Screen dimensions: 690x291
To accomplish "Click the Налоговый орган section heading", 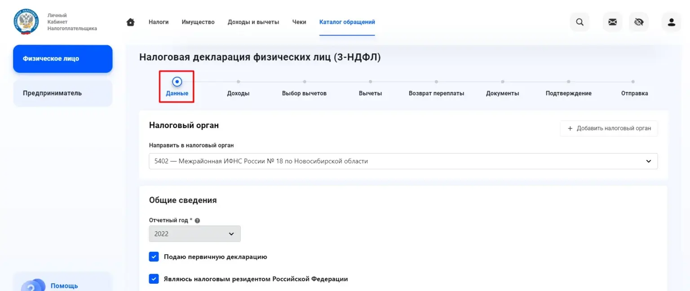I will (x=184, y=125).
